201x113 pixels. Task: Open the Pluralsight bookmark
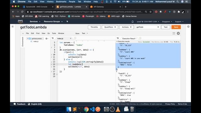click(x=88, y=16)
